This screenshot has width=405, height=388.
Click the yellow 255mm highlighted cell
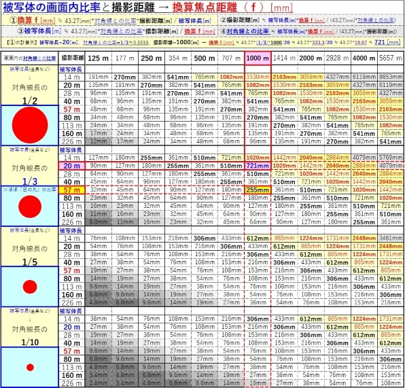pyautogui.click(x=258, y=190)
